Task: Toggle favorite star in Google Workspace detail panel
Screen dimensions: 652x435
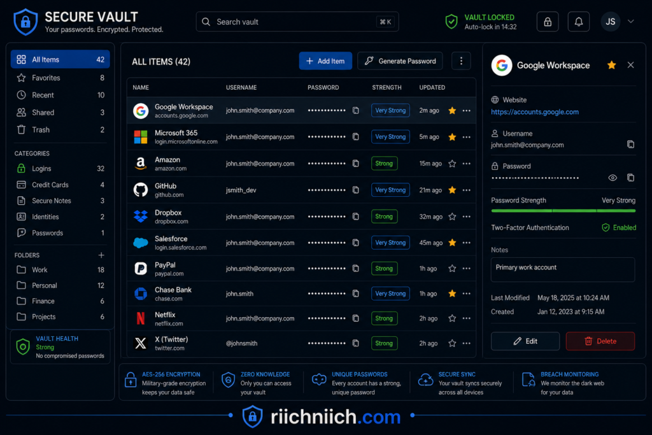Action: 612,65
